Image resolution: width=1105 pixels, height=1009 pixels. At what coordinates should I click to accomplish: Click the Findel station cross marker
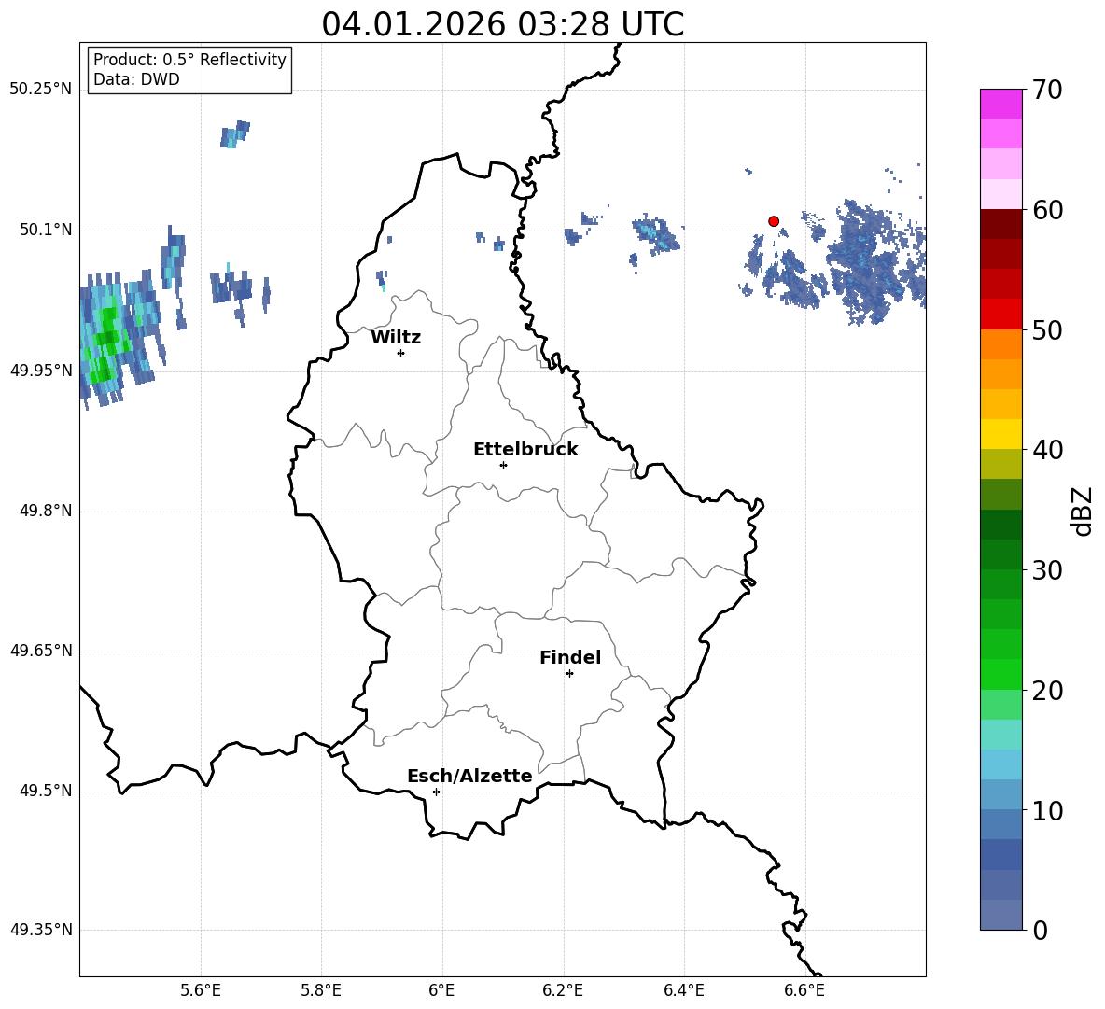(569, 674)
